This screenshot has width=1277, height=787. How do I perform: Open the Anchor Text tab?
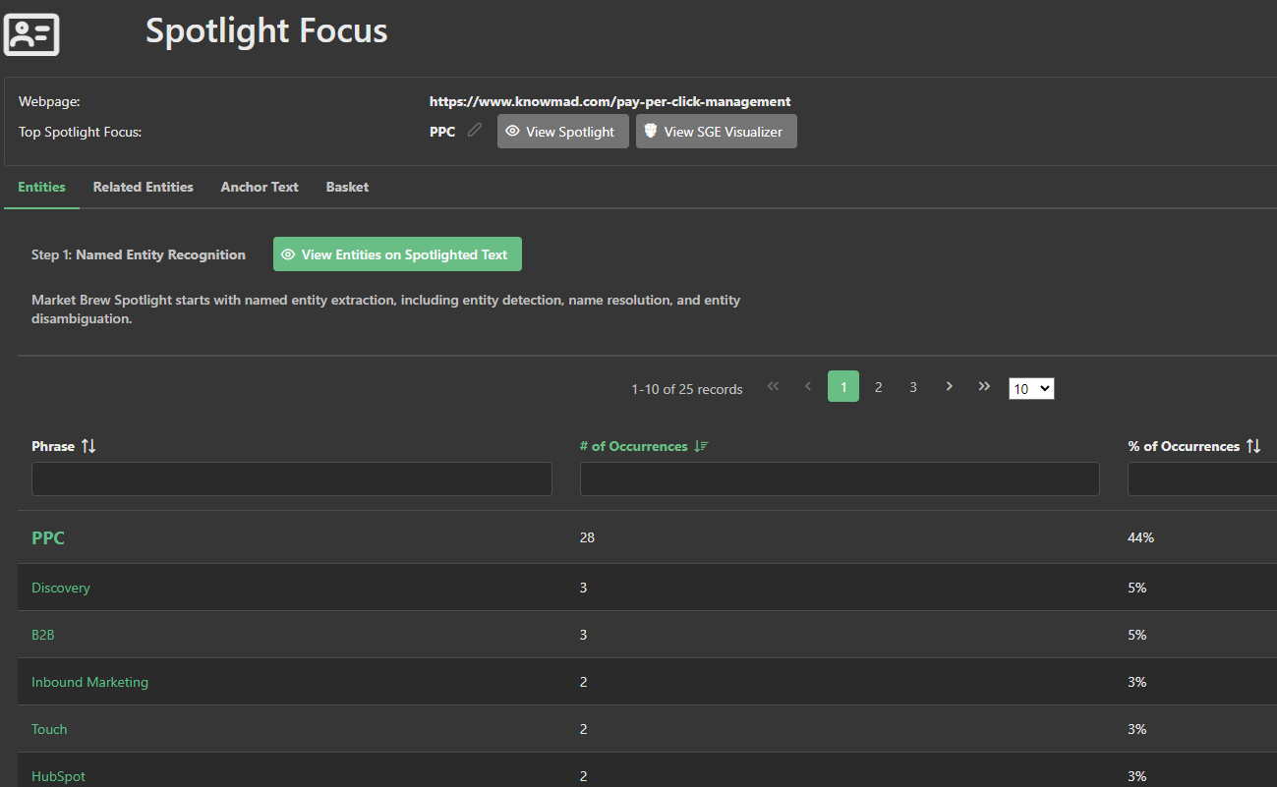coord(260,187)
